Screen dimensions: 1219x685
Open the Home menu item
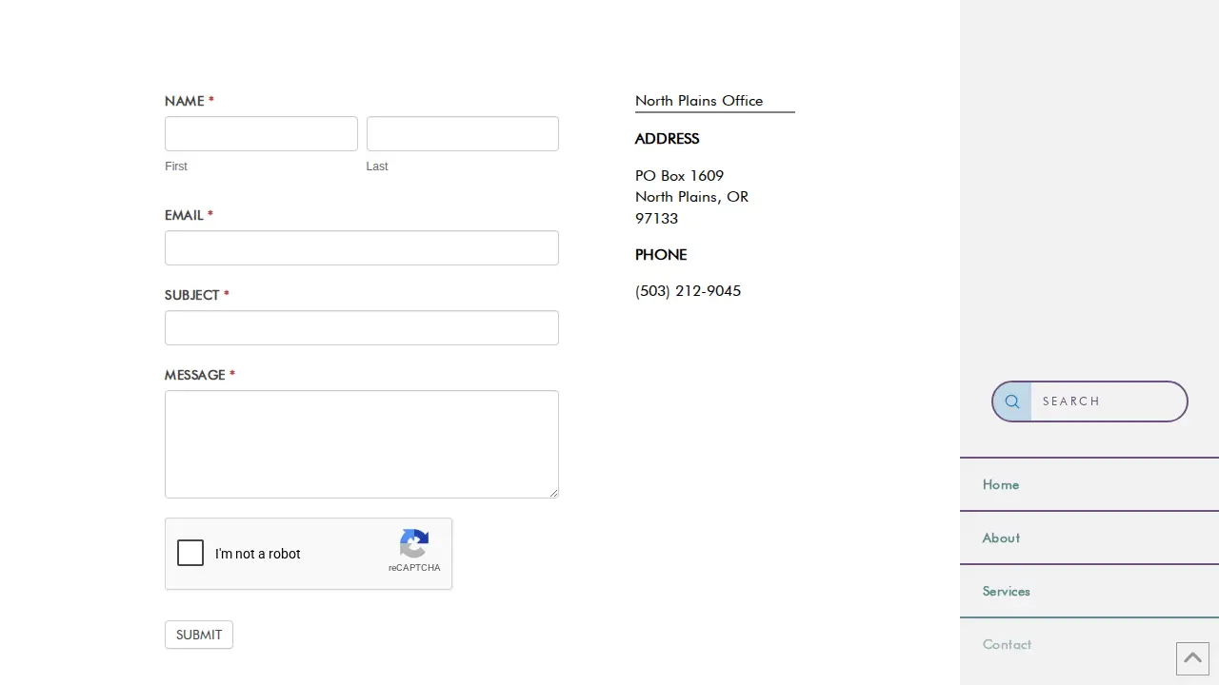tap(1089, 485)
